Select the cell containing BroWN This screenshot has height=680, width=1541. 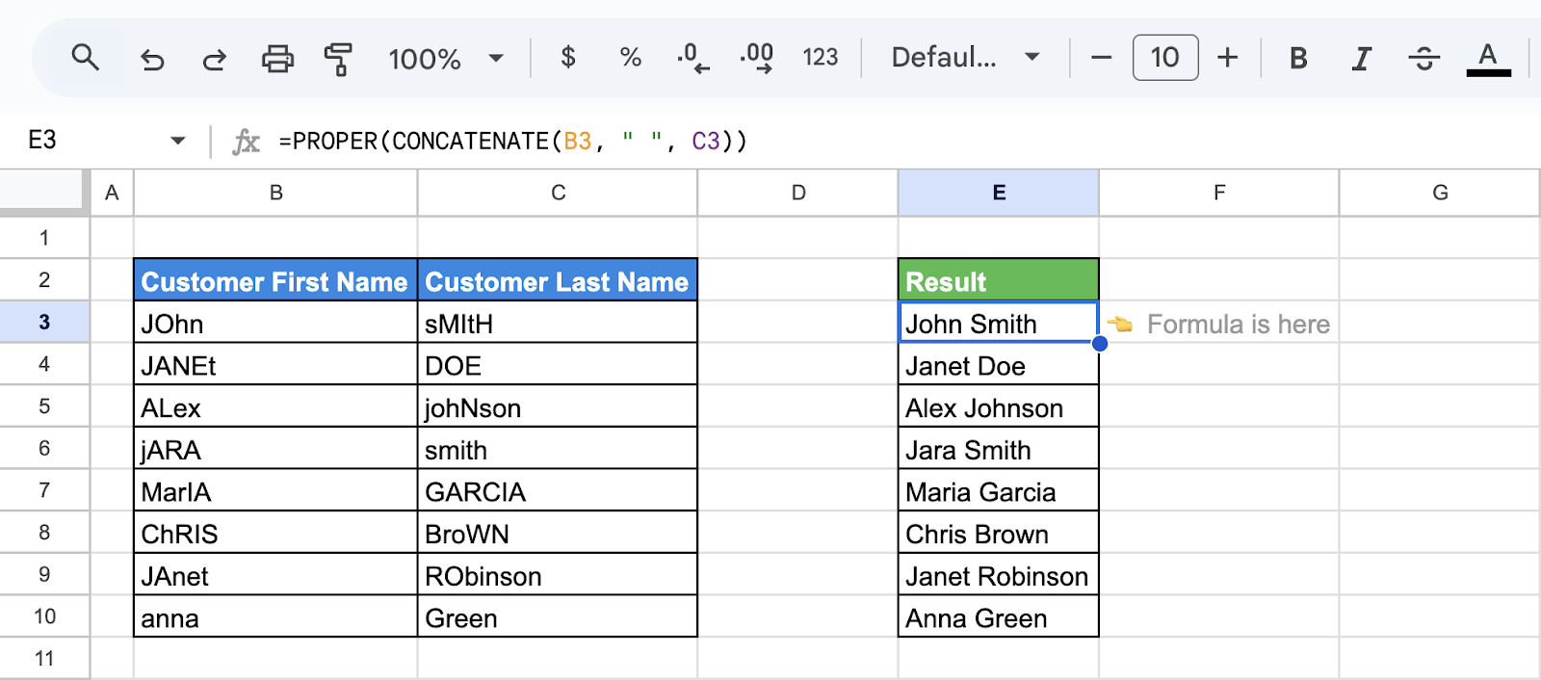(558, 533)
